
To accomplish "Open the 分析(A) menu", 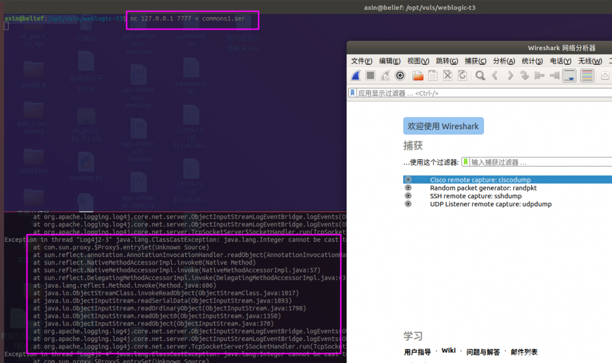I will point(504,61).
